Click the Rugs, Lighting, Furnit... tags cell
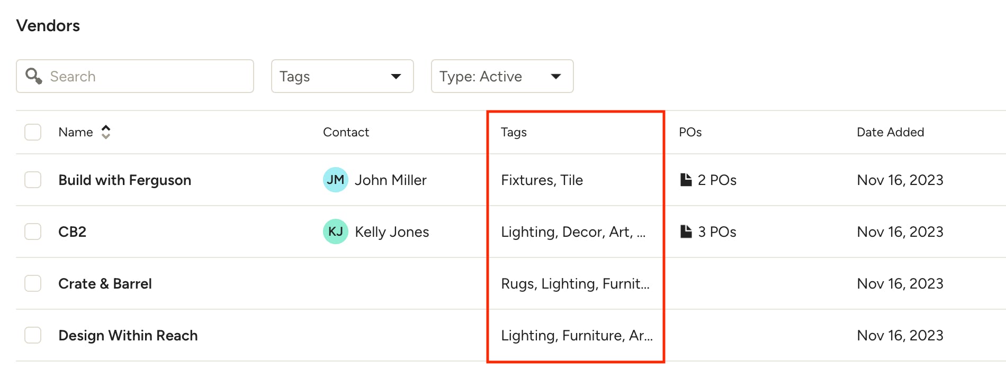1006x370 pixels. coord(575,283)
